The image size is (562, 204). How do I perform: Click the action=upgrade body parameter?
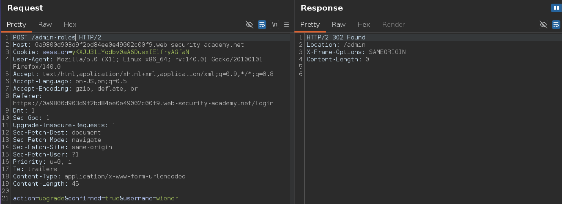tap(38, 198)
